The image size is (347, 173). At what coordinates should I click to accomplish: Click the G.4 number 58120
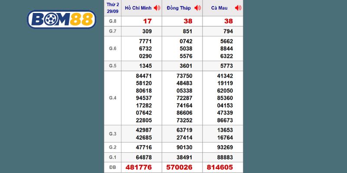coord(144,83)
